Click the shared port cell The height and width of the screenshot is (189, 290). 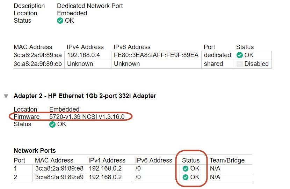pos(213,64)
